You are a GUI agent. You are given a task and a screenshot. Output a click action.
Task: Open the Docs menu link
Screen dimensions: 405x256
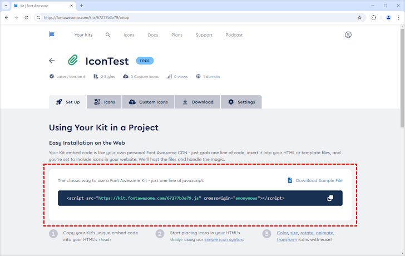[152, 35]
